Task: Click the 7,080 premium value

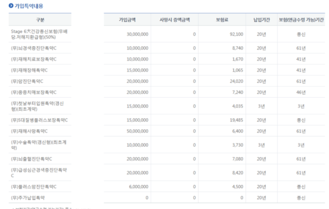Action: click(238, 159)
